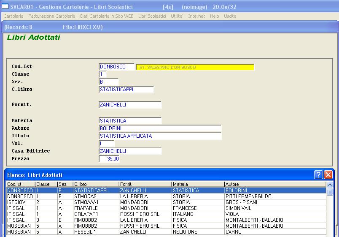Click the Vol. input field
The width and height of the screenshot is (339, 237).
107,143
